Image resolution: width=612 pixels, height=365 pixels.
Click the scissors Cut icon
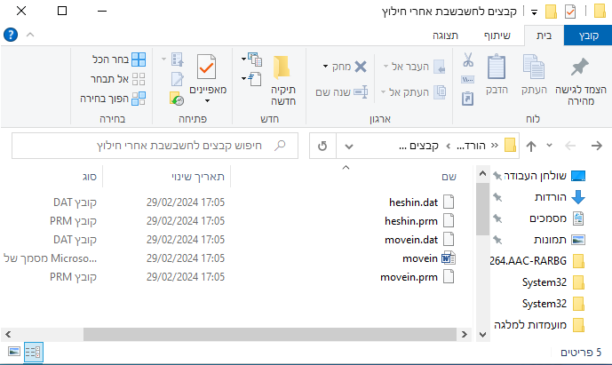(x=467, y=61)
